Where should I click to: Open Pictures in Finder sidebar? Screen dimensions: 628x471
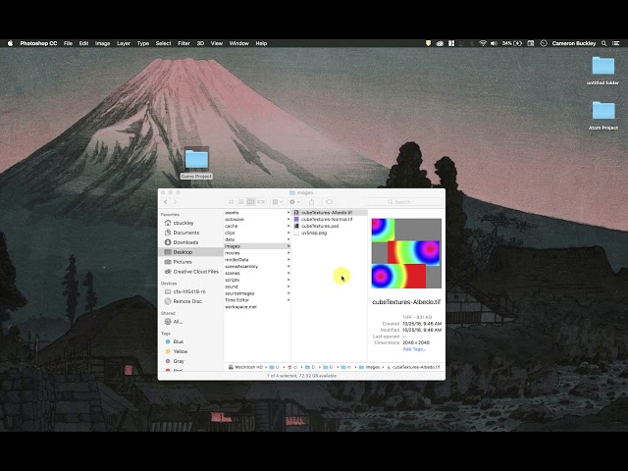(191, 262)
